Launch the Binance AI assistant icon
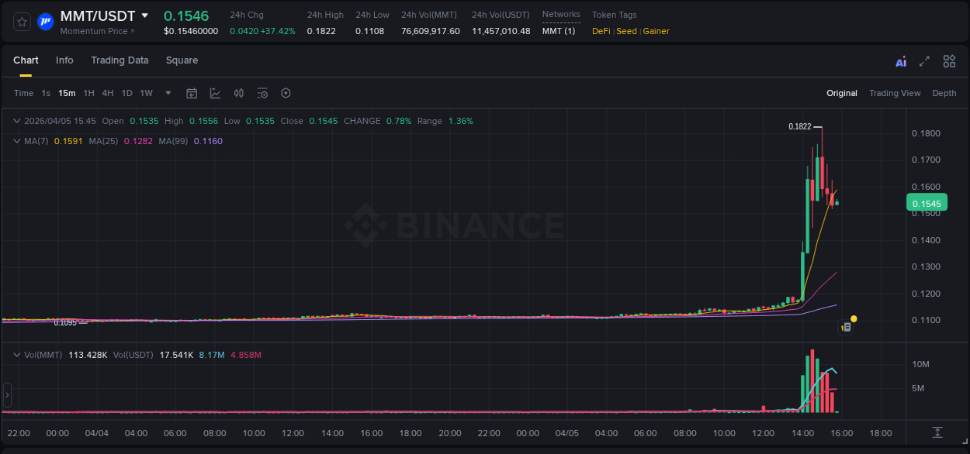The width and height of the screenshot is (970, 454). 900,61
